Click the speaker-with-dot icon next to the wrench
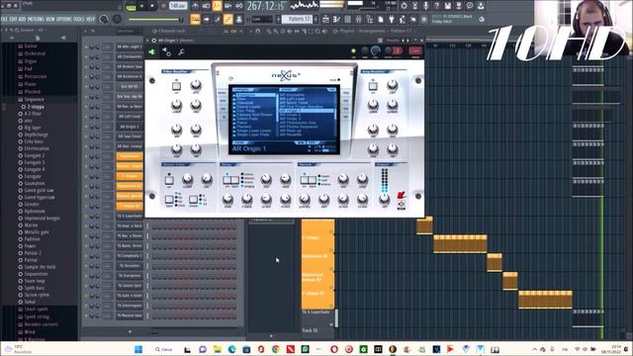 [166, 51]
